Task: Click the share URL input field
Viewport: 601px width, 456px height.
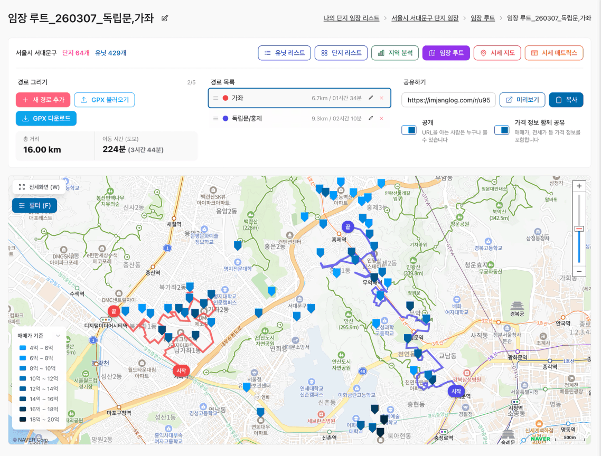Action: pyautogui.click(x=448, y=100)
